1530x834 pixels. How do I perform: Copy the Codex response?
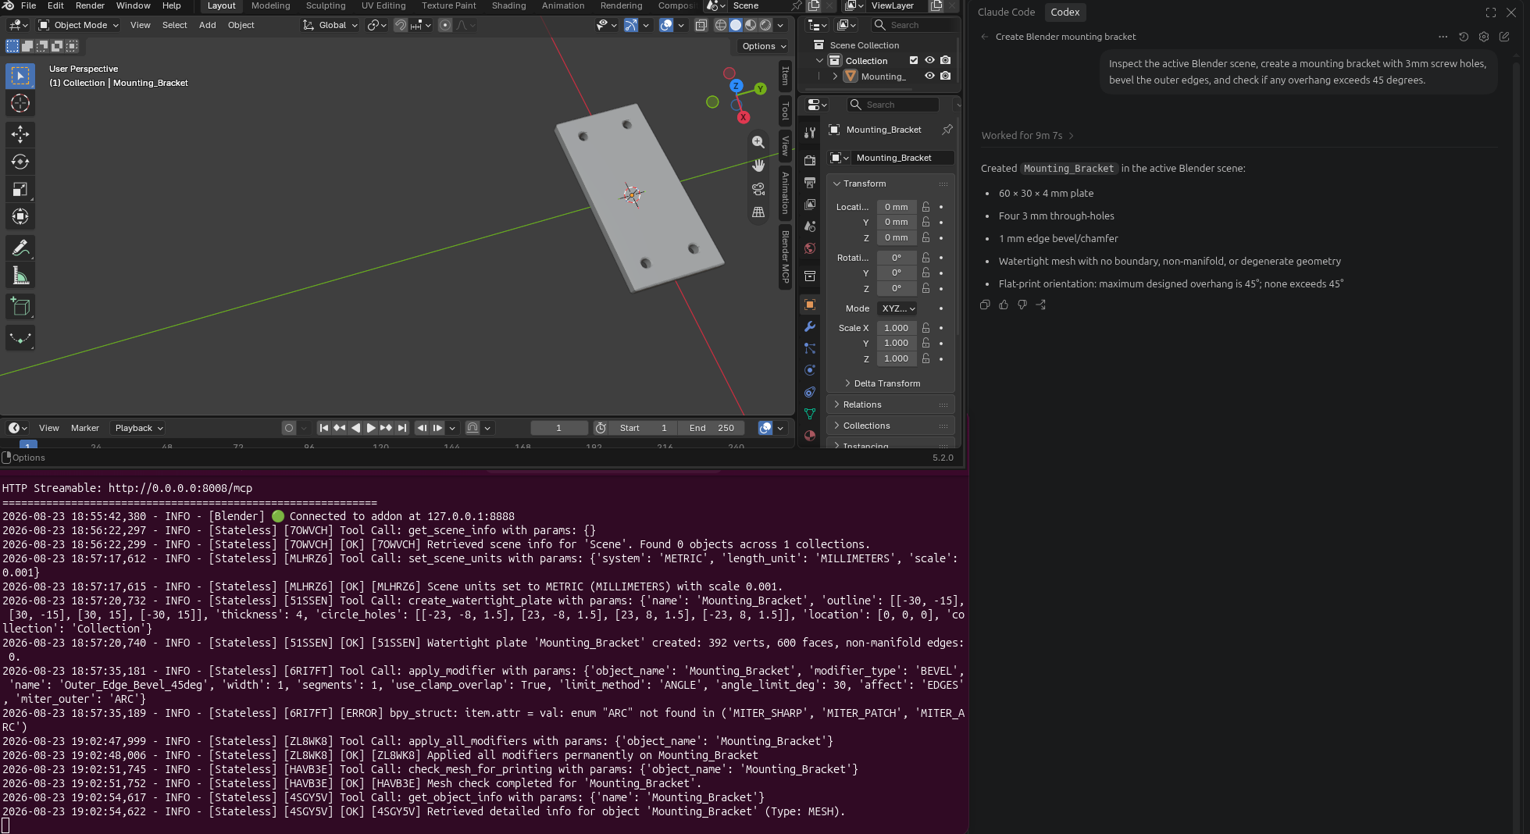pos(985,305)
